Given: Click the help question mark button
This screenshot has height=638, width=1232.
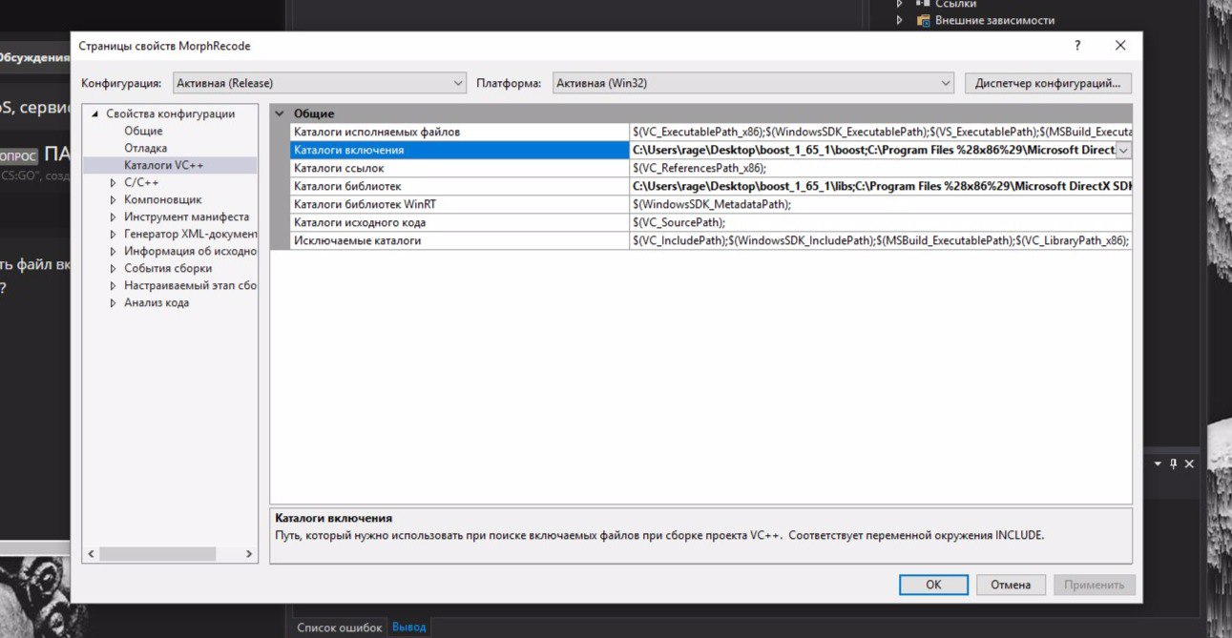Looking at the screenshot, I should coord(1077,46).
